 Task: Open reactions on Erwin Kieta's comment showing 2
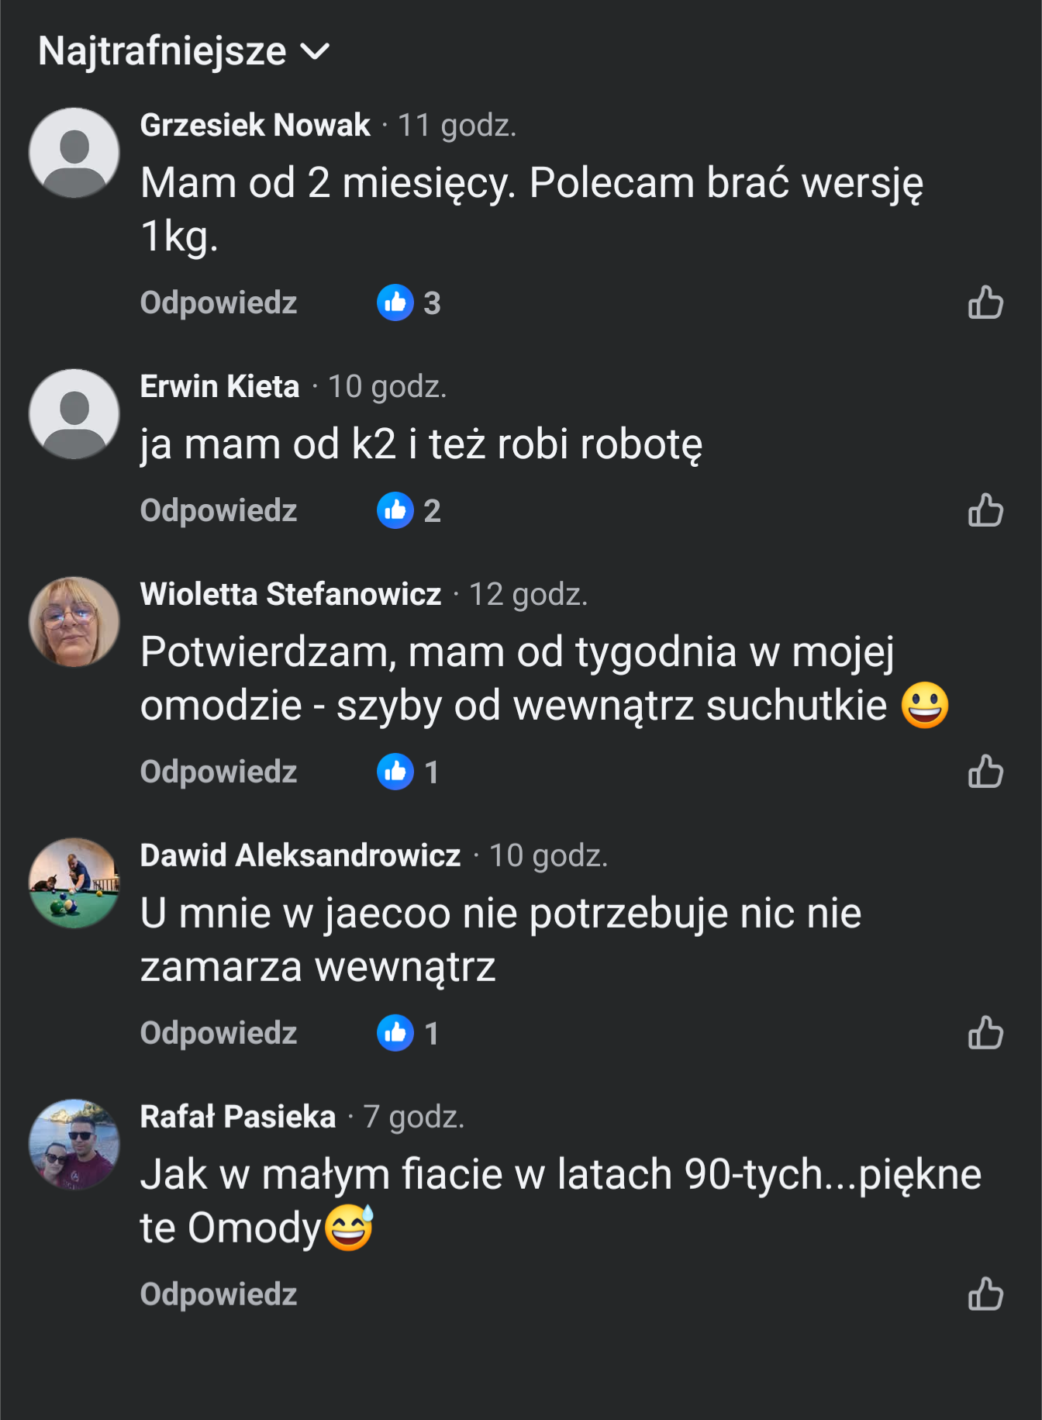coord(409,510)
